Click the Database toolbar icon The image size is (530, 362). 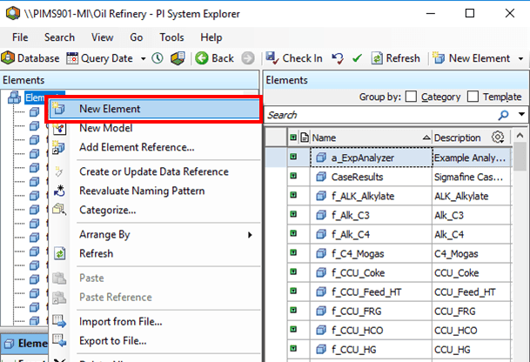[x=7, y=58]
